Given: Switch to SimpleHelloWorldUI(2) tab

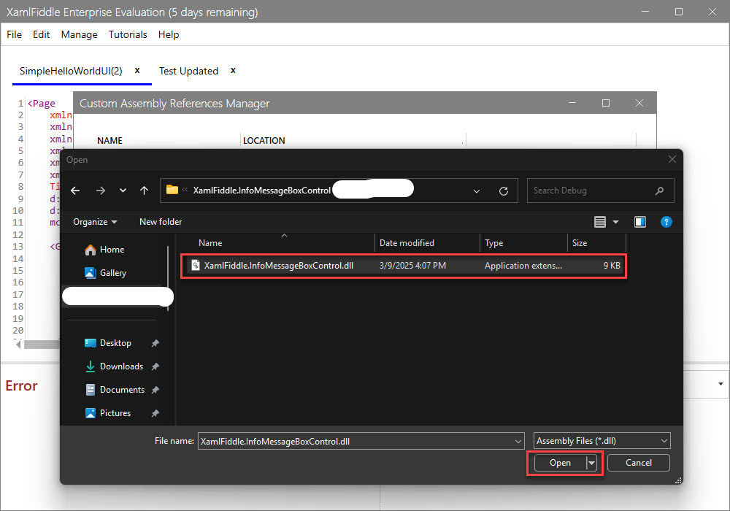Looking at the screenshot, I should [71, 71].
